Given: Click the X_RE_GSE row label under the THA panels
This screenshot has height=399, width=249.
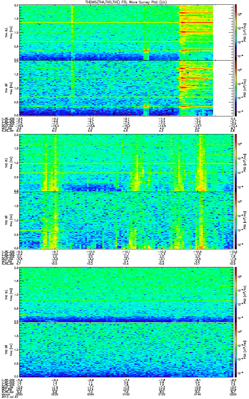Looking at the screenshot, I should (x=8, y=118).
